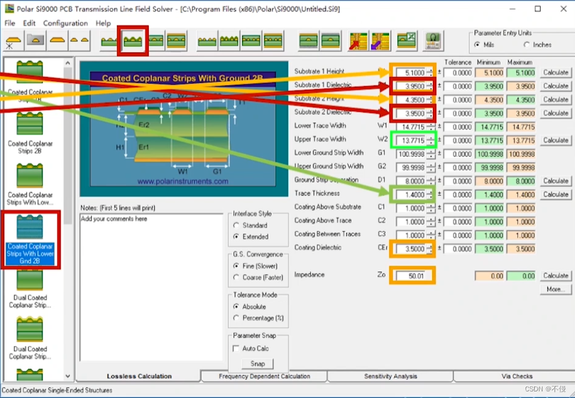The height and width of the screenshot is (398, 575).
Task: Select Coated Coplanar Strips With Lower Gnd 2B
Action: 30,239
